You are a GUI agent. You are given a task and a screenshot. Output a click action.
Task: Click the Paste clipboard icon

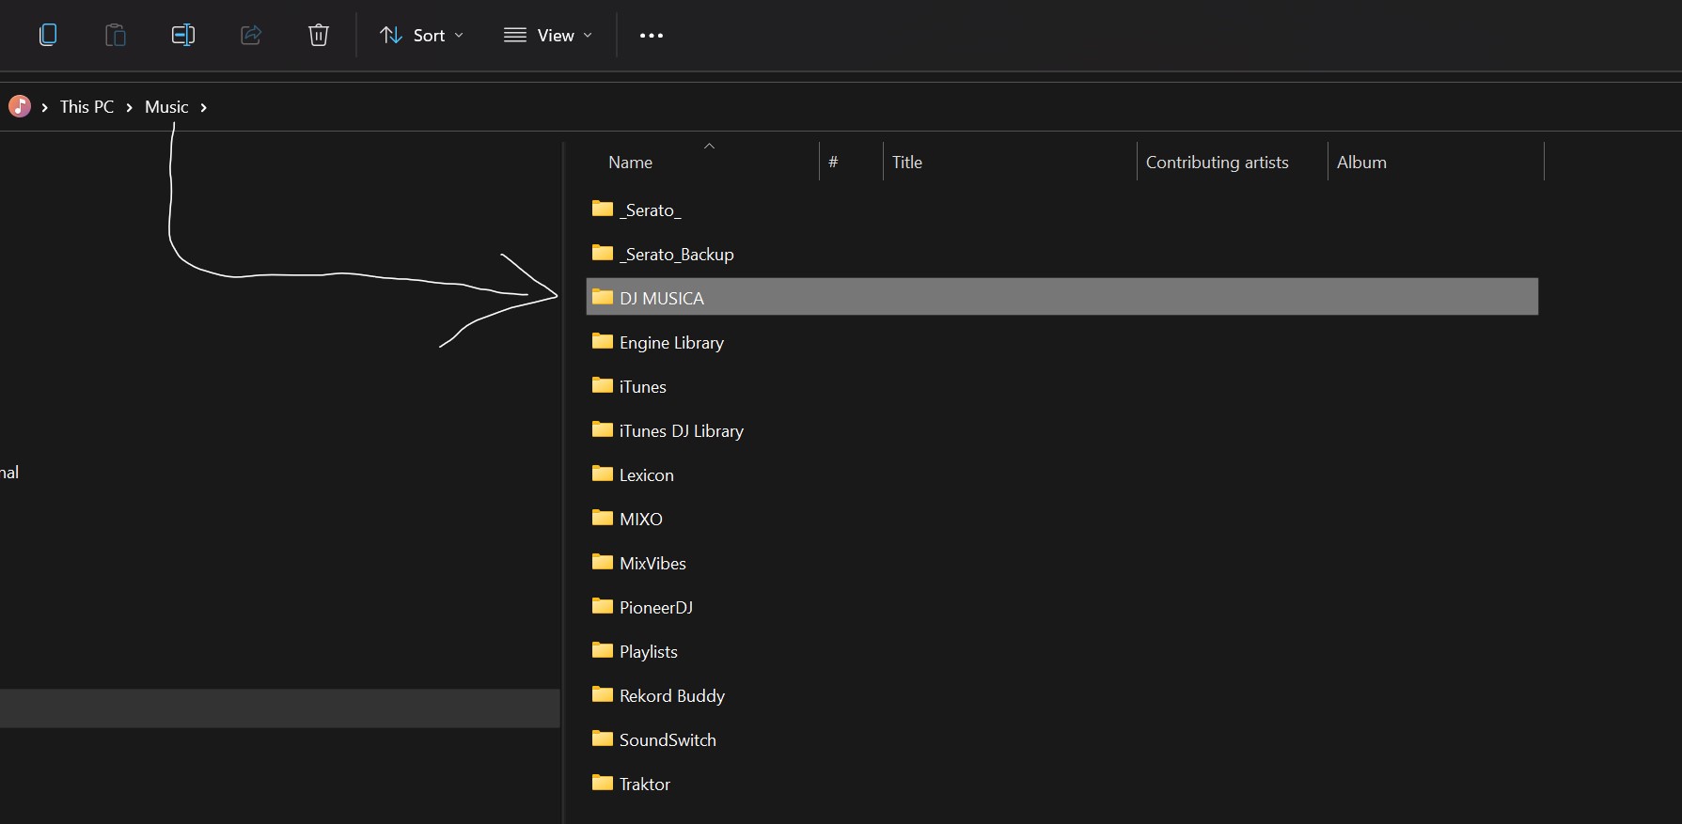(x=116, y=35)
